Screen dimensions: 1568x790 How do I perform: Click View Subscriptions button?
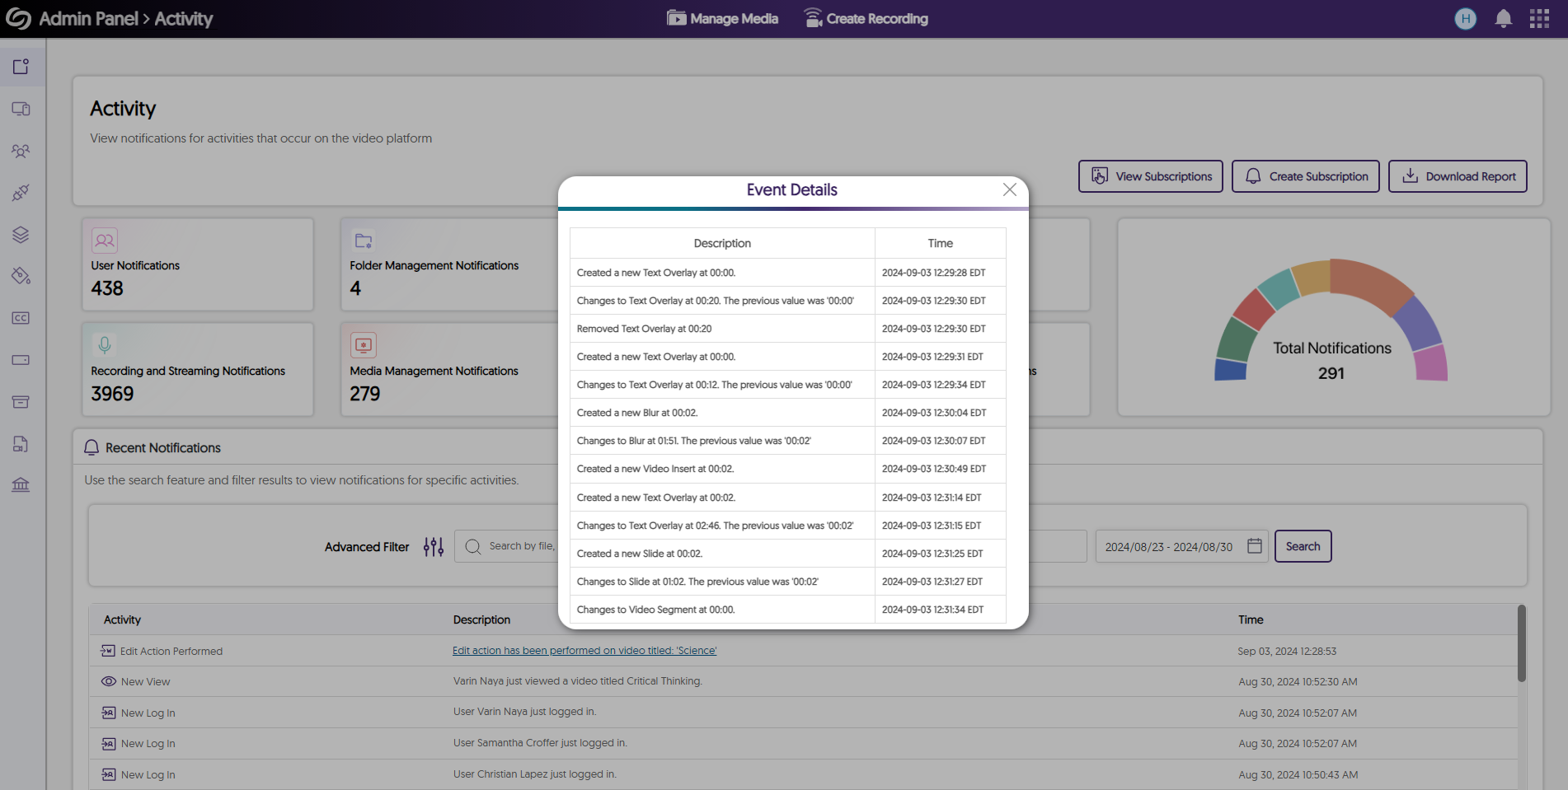tap(1150, 176)
